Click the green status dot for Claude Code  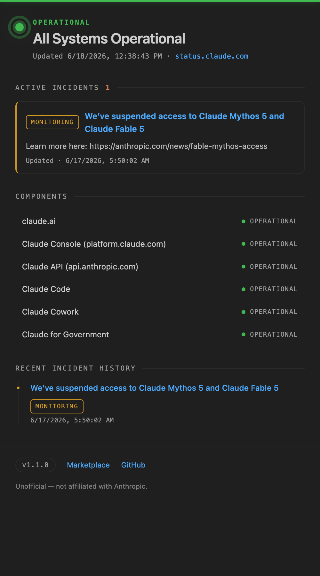(x=244, y=289)
